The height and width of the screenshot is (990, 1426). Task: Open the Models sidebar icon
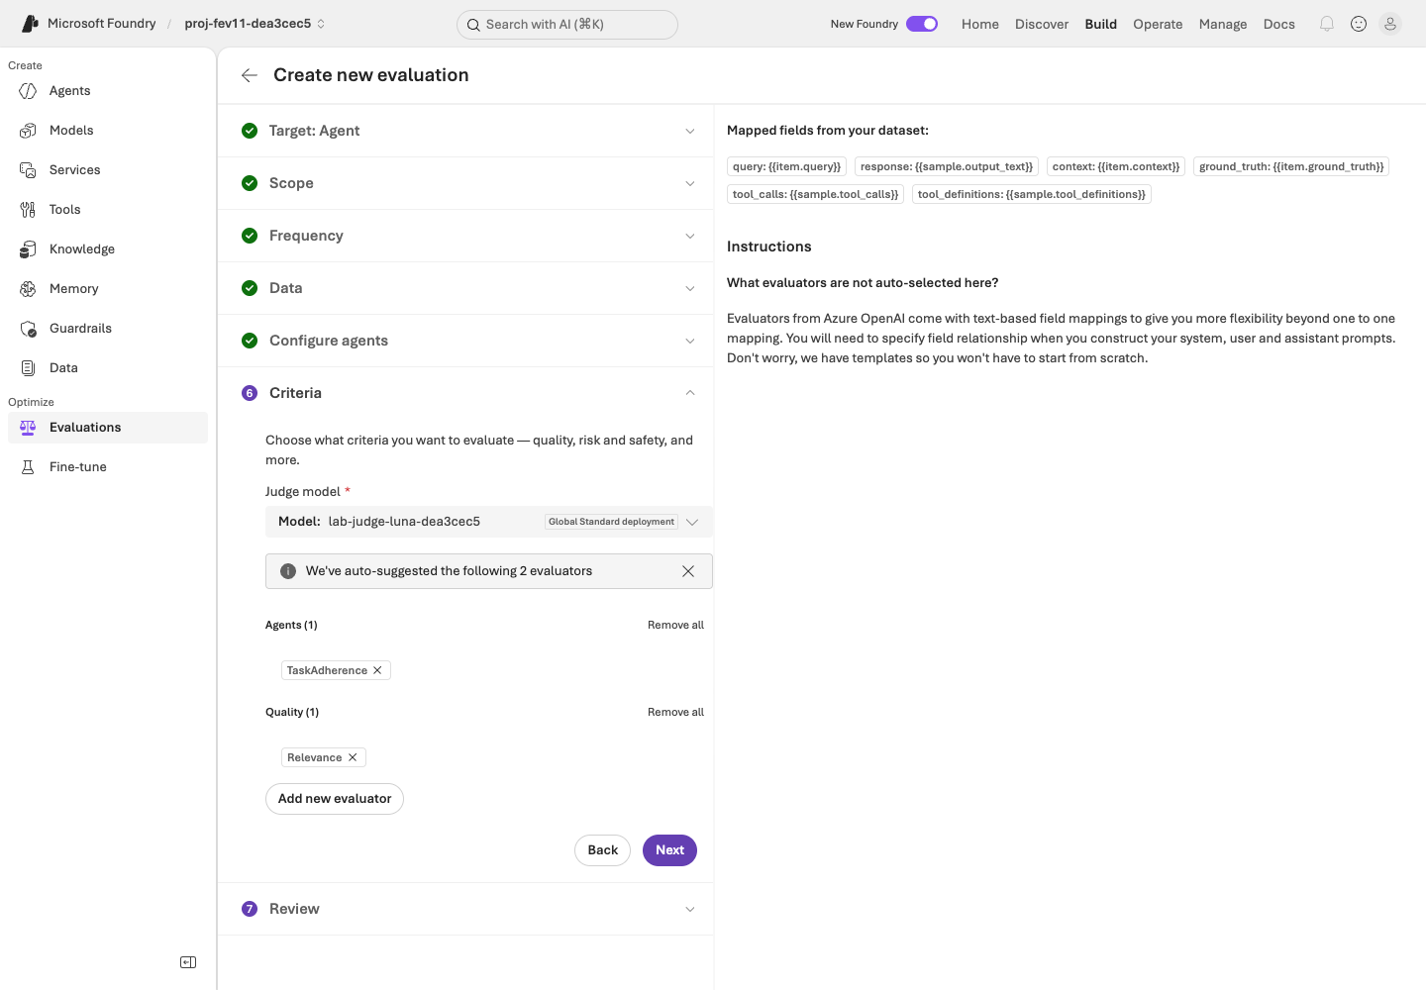click(x=28, y=131)
